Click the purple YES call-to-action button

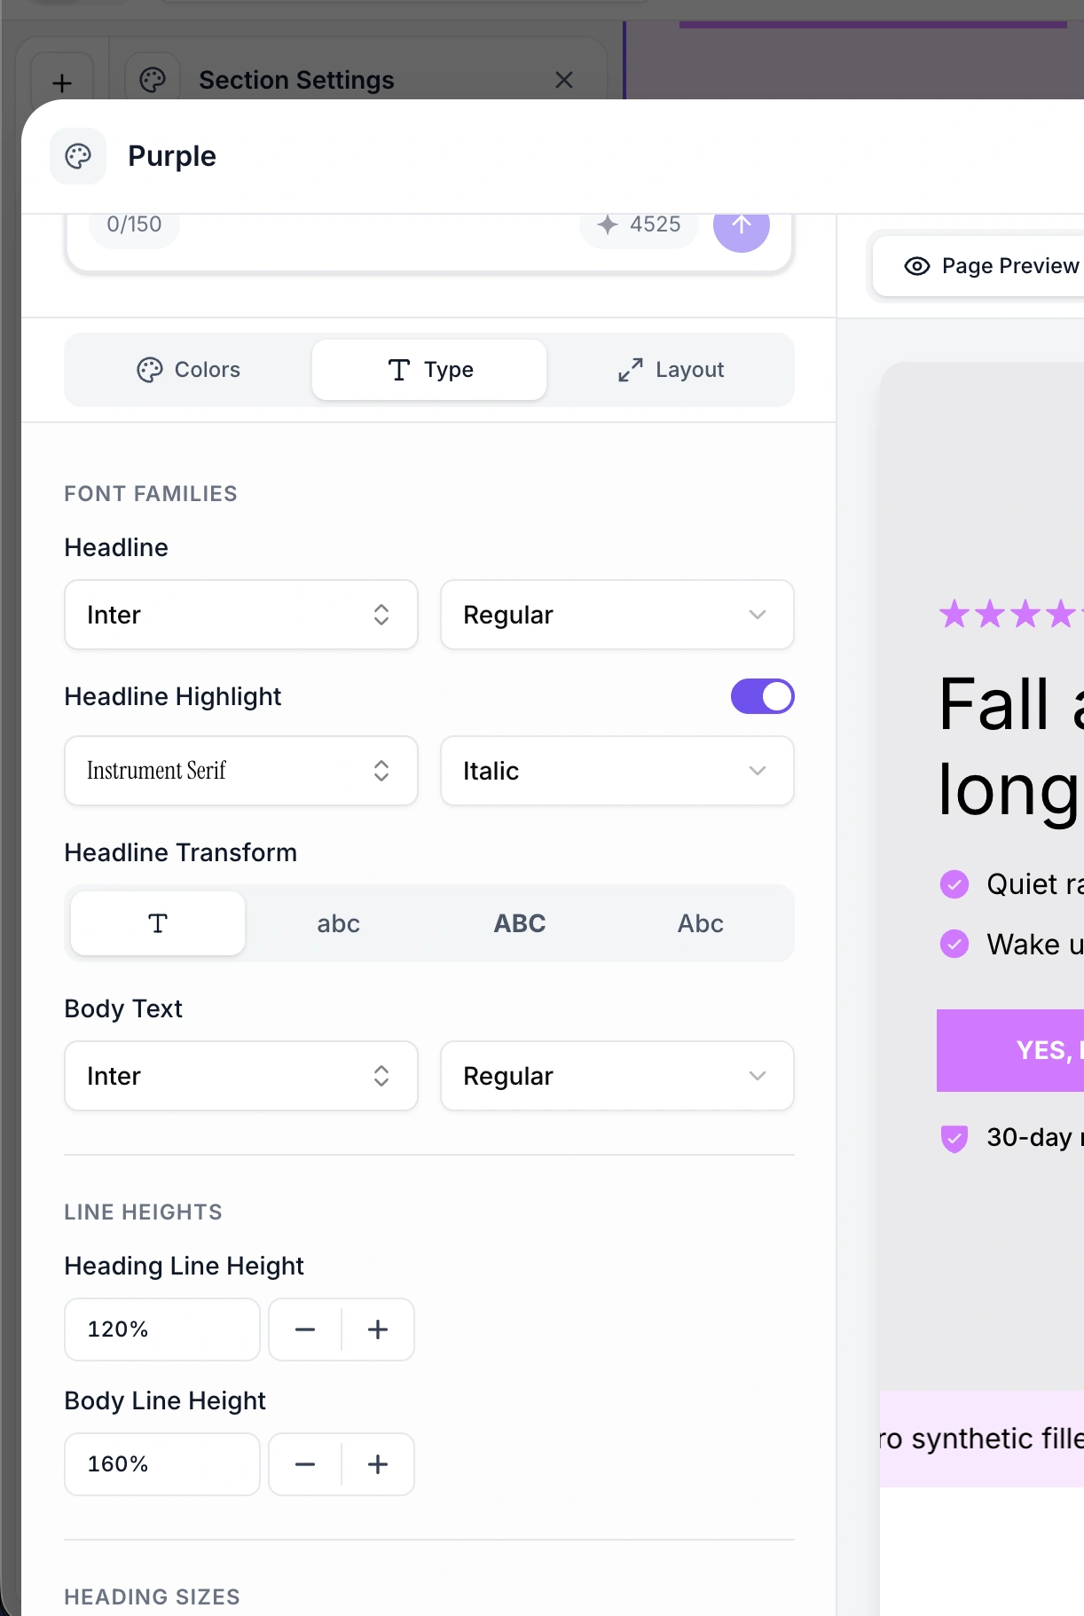point(1011,1050)
